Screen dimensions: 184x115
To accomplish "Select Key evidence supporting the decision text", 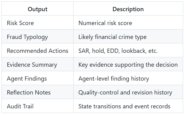I will click(x=128, y=65).
